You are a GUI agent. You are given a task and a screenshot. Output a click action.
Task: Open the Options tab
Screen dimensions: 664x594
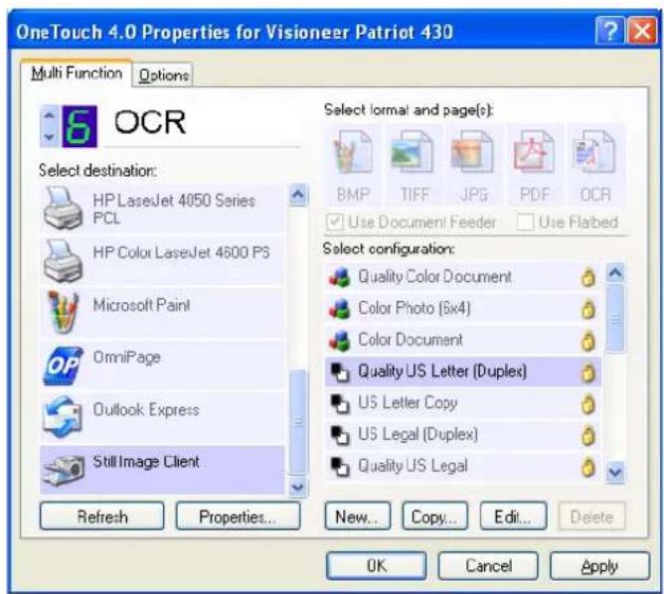click(x=163, y=75)
